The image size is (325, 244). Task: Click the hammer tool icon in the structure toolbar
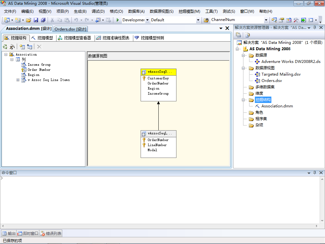click(x=12, y=47)
